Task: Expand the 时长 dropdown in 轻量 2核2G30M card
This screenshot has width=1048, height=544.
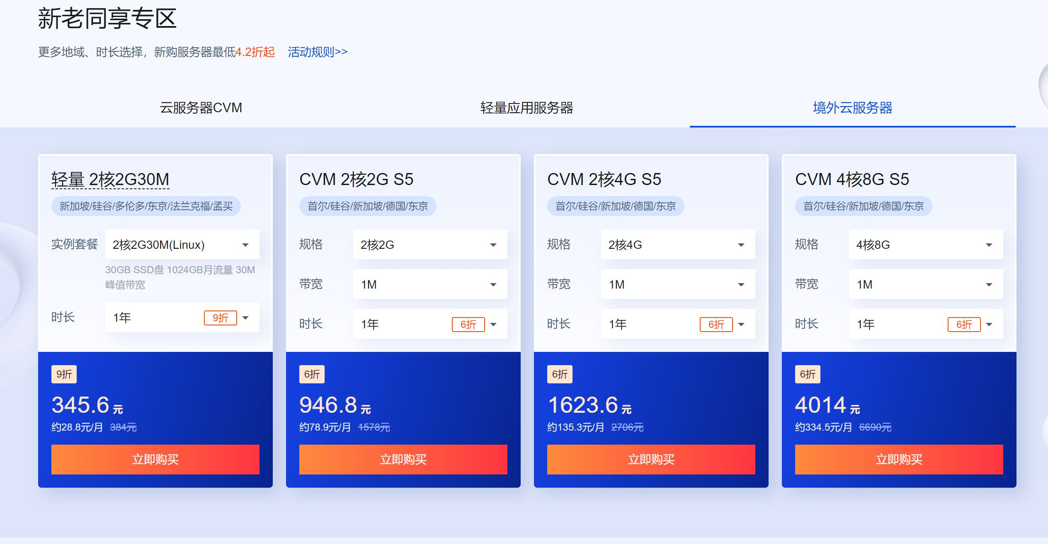Action: click(x=182, y=318)
